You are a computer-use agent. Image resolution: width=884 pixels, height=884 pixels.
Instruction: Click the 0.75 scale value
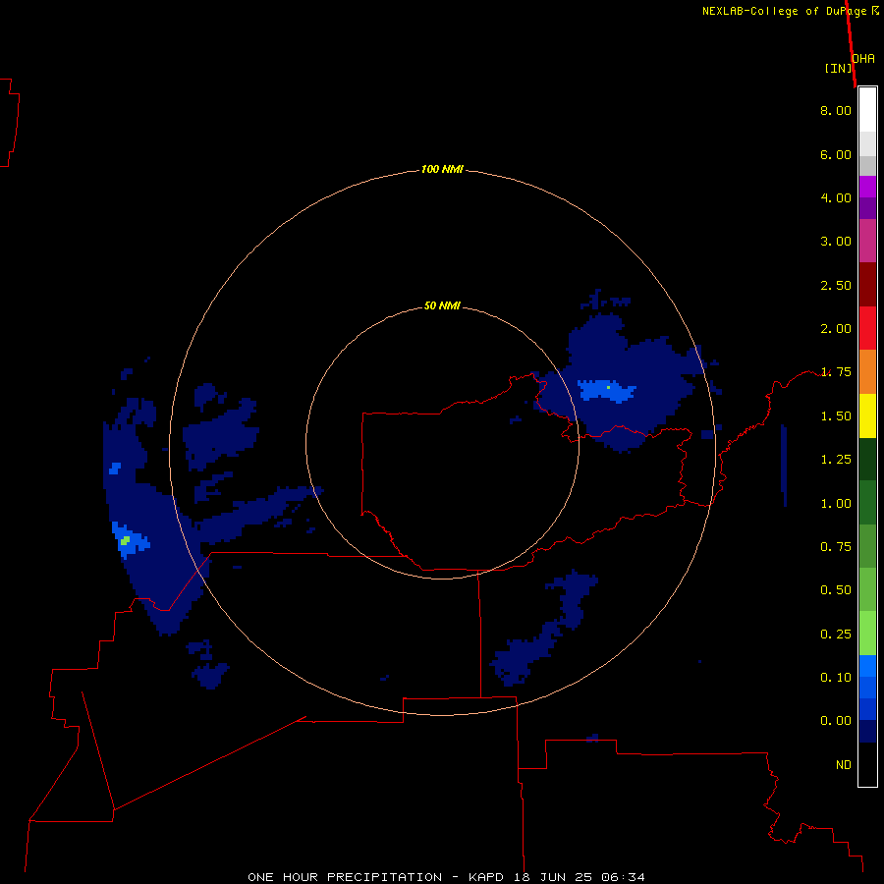[836, 547]
